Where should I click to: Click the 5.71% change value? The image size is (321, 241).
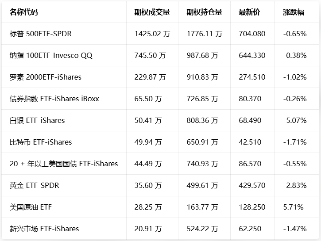(x=293, y=207)
